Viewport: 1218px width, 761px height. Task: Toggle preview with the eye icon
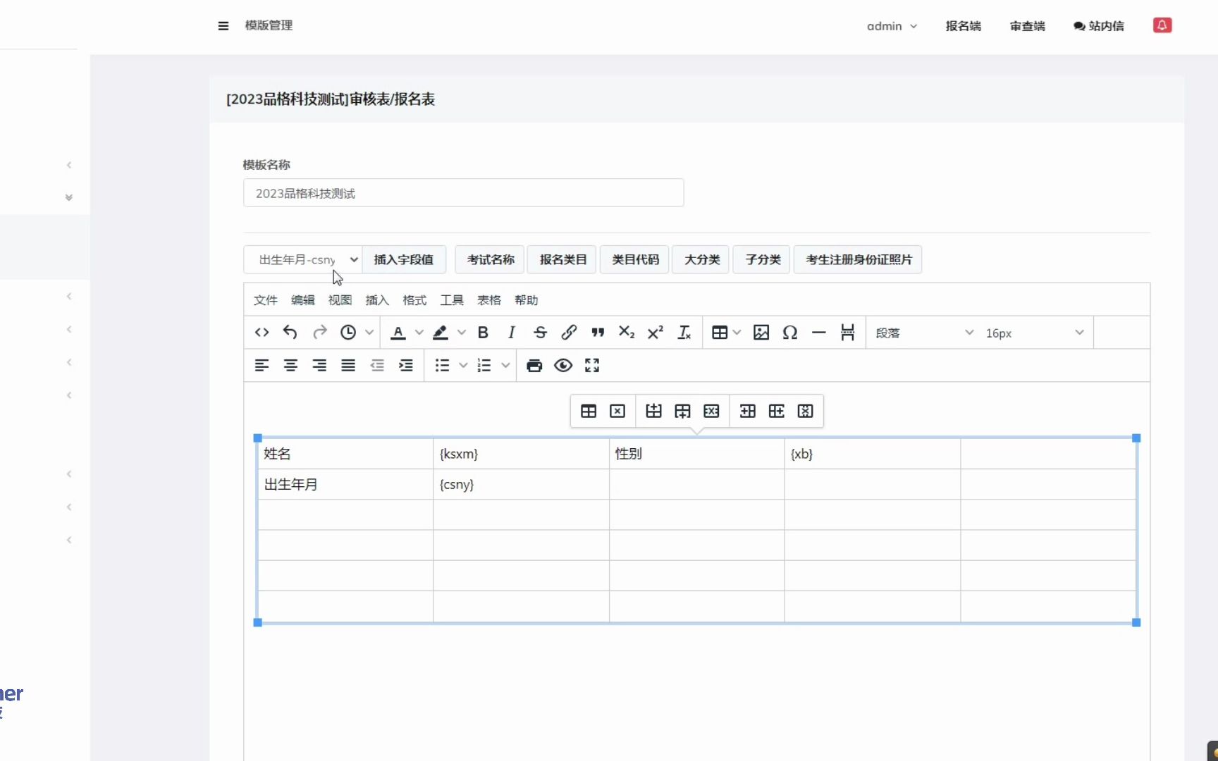pos(563,365)
